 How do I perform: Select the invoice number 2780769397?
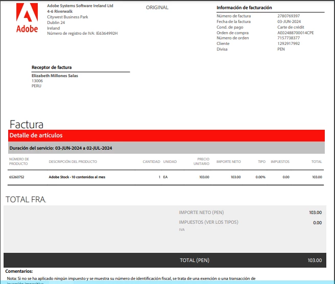coord(289,16)
